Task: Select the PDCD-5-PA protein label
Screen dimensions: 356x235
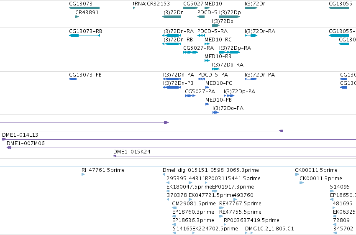Action: [x=213, y=74]
